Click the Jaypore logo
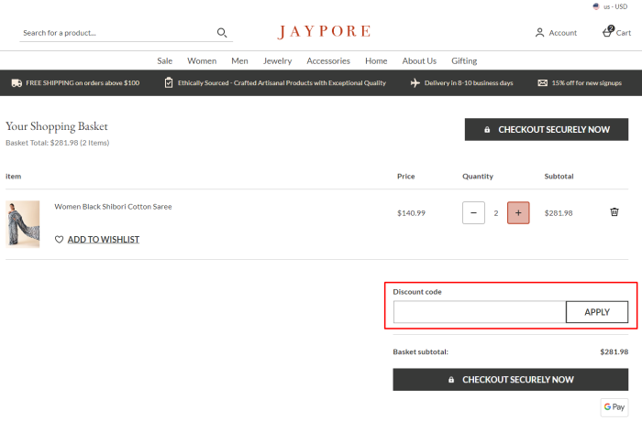The height and width of the screenshot is (421, 642). point(324,31)
